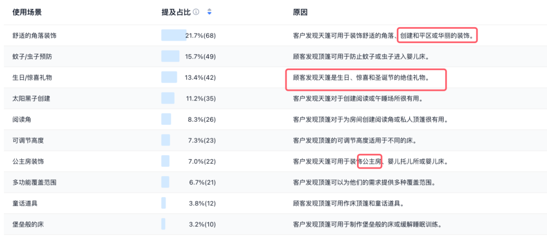Click the info icon beside 提及占比
This screenshot has height=237, width=547.
[196, 12]
